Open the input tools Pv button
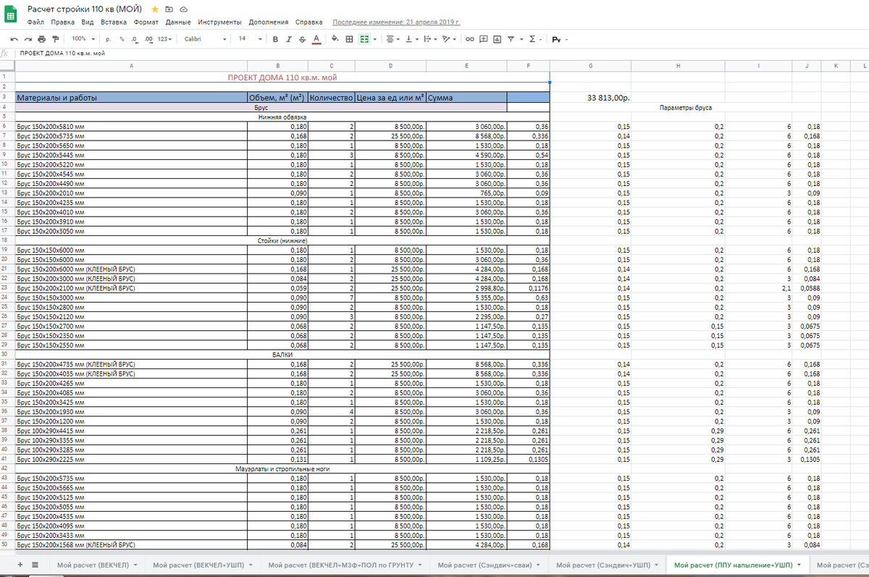This screenshot has width=869, height=577. [559, 39]
